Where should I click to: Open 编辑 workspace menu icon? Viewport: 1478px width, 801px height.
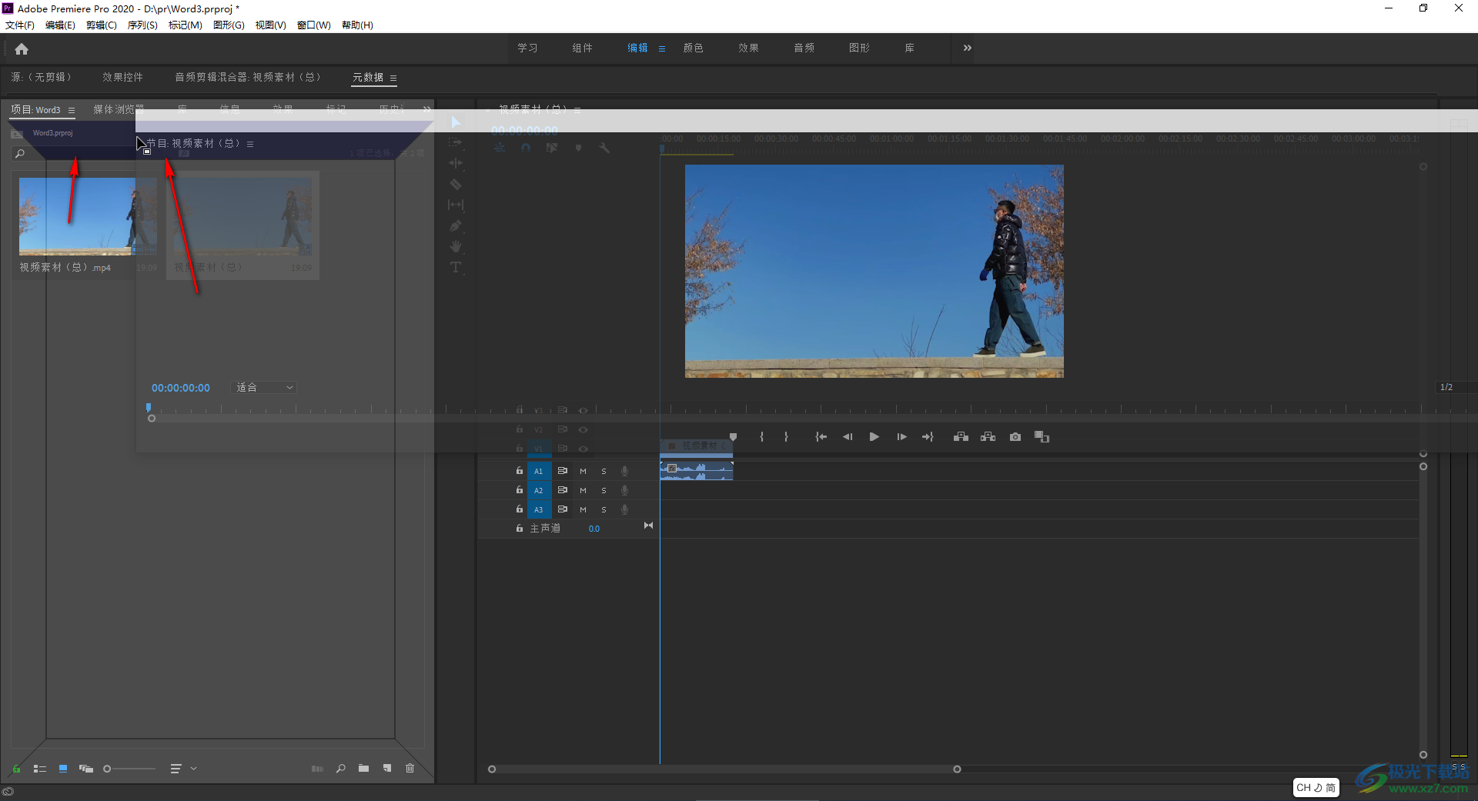point(662,48)
